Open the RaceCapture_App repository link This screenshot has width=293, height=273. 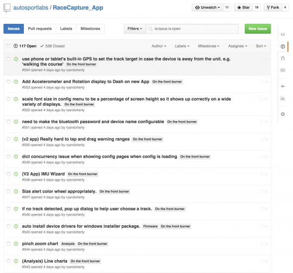pyautogui.click(x=78, y=7)
